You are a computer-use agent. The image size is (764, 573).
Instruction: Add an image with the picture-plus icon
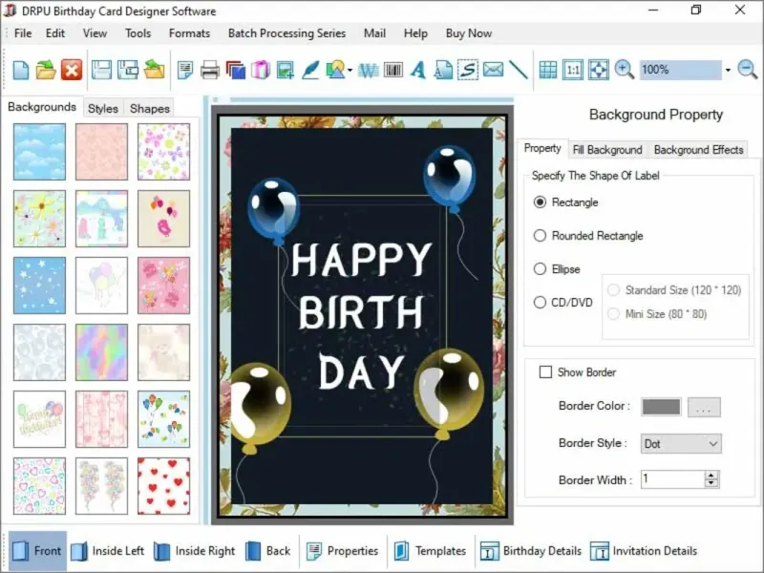(x=285, y=70)
